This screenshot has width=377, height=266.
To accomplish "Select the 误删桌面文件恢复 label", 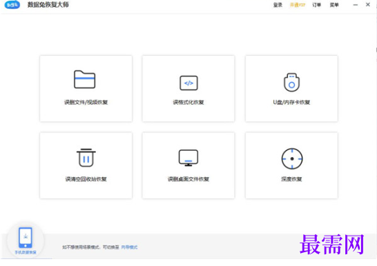I will (x=188, y=179).
